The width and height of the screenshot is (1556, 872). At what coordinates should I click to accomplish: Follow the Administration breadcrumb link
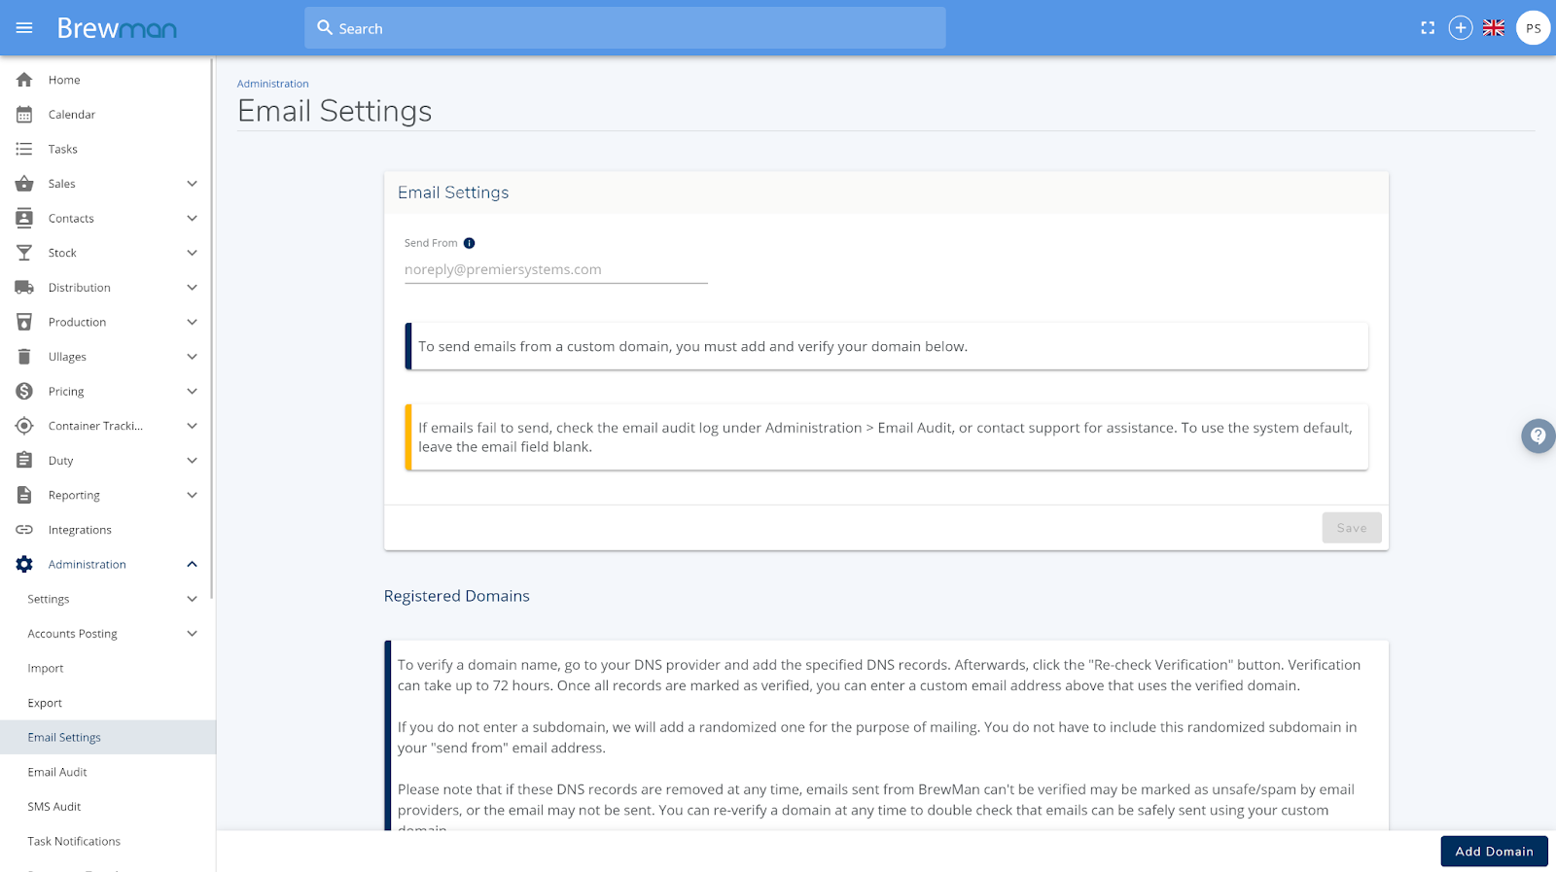click(273, 84)
